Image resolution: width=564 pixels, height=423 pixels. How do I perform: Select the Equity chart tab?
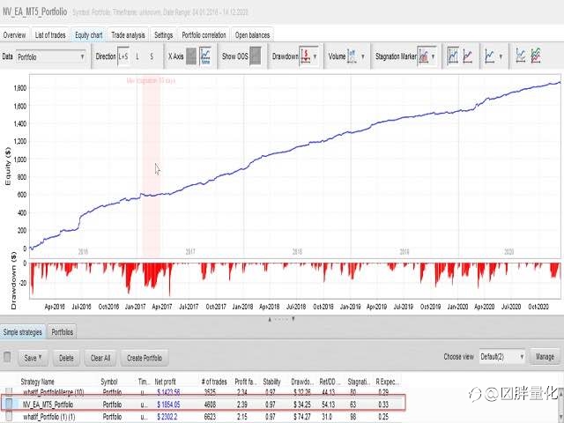tap(88, 35)
